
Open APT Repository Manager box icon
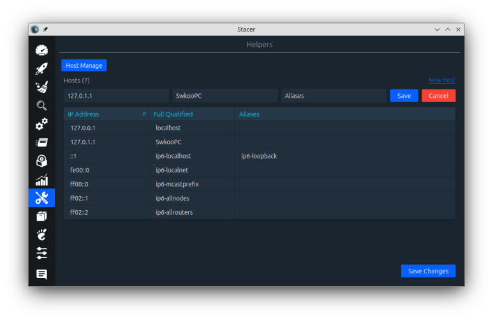coord(41,217)
